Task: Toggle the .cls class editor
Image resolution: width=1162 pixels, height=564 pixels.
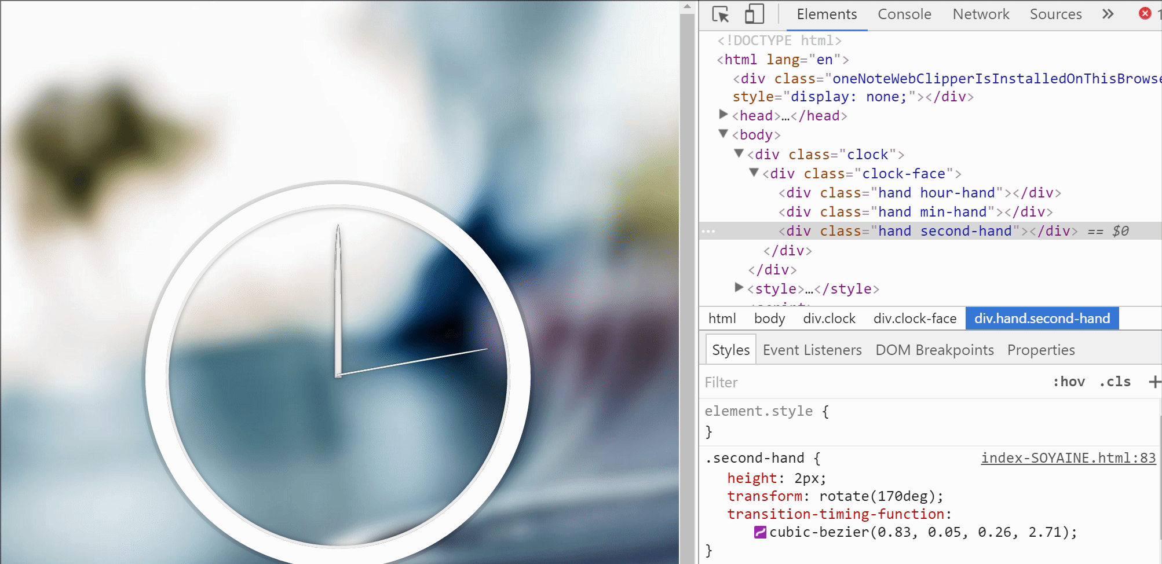Action: point(1115,382)
